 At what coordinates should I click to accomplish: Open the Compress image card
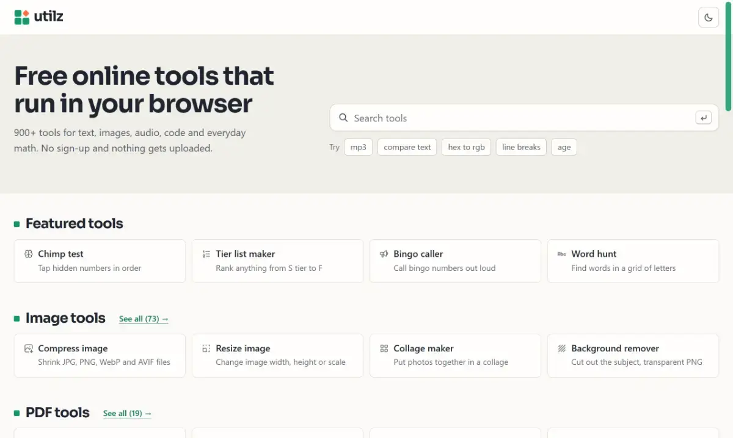click(100, 356)
